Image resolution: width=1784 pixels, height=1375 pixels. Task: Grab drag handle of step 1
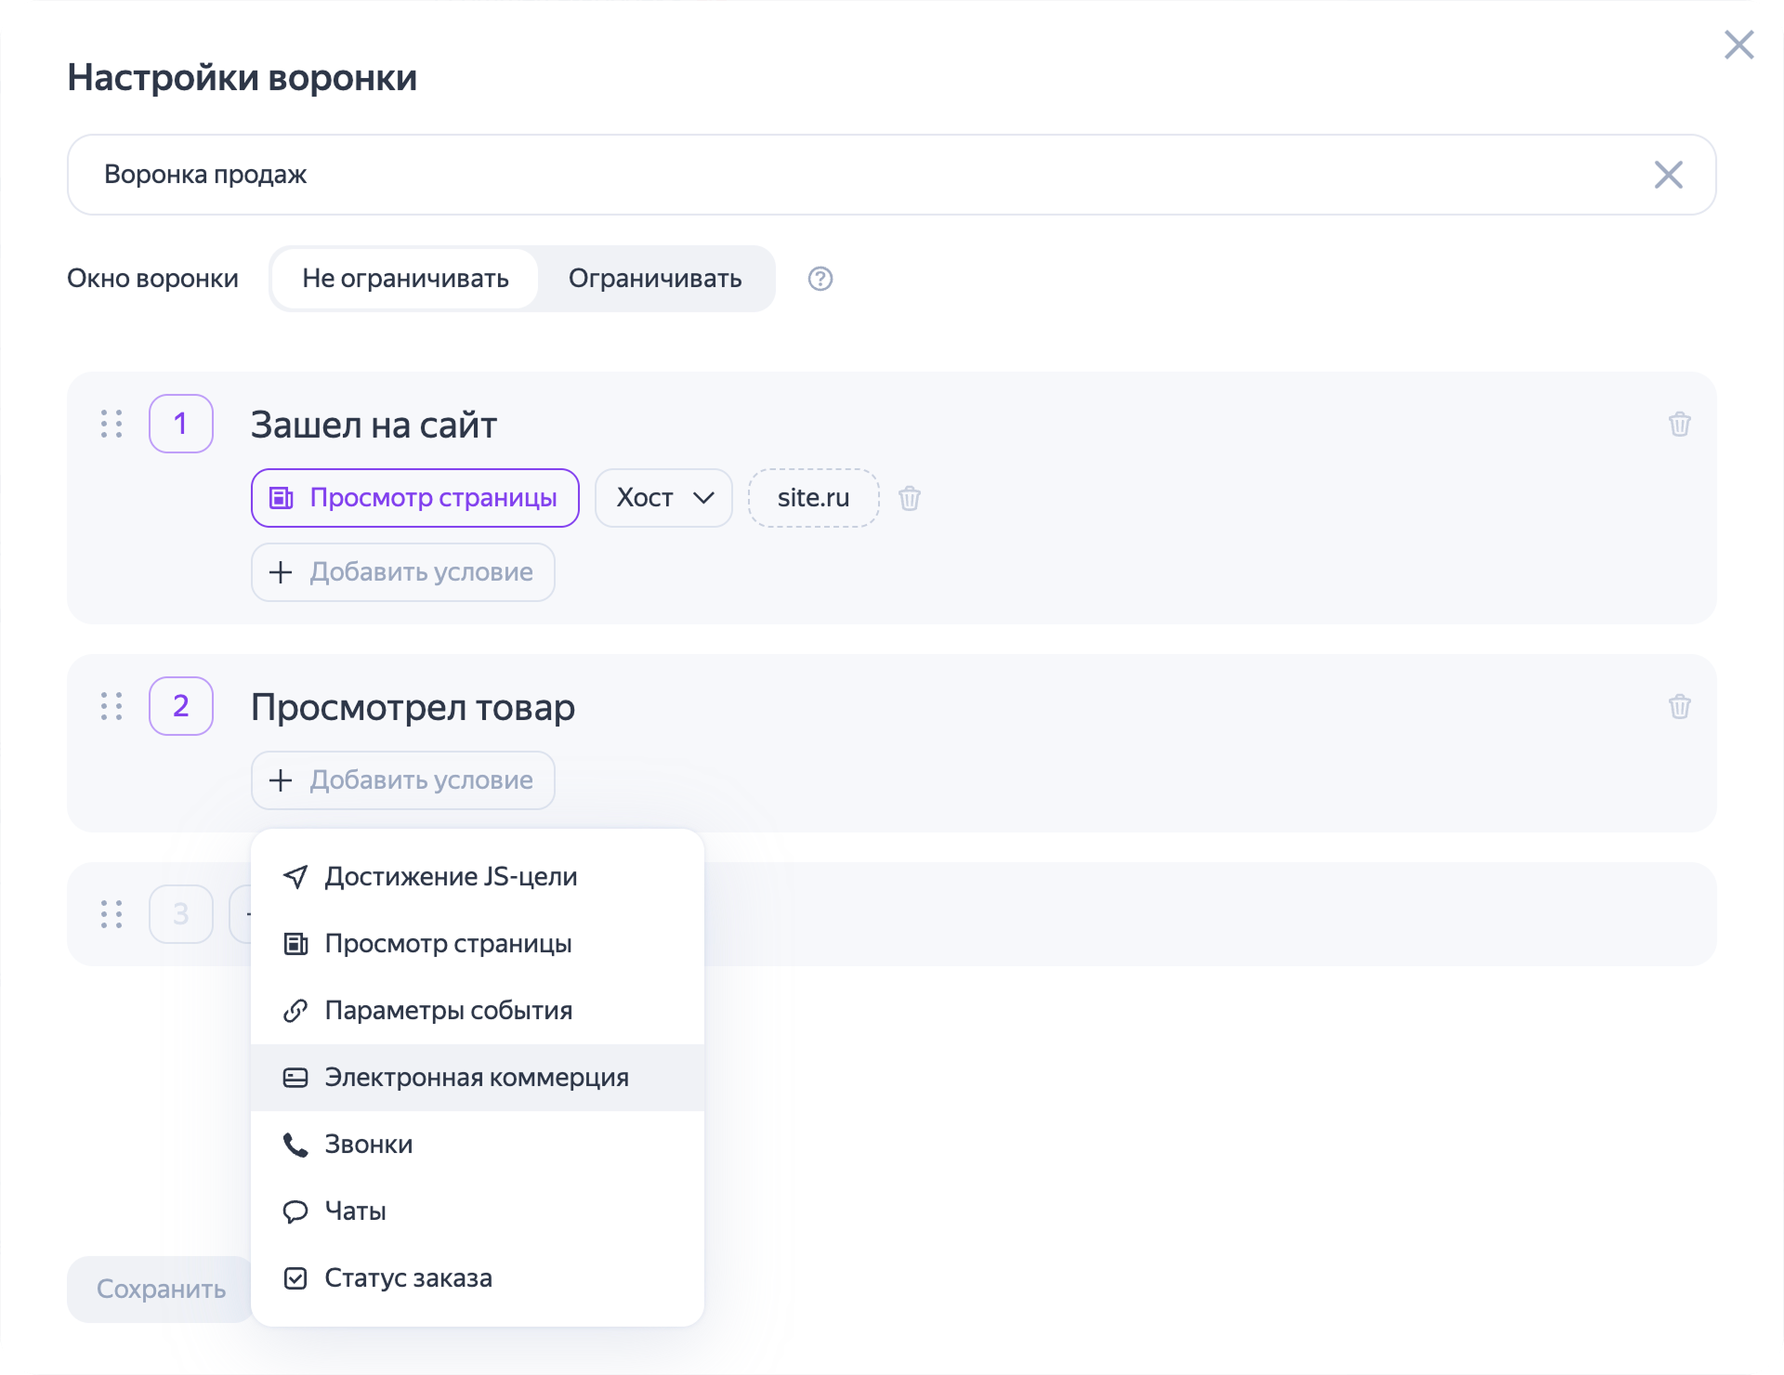coord(111,424)
